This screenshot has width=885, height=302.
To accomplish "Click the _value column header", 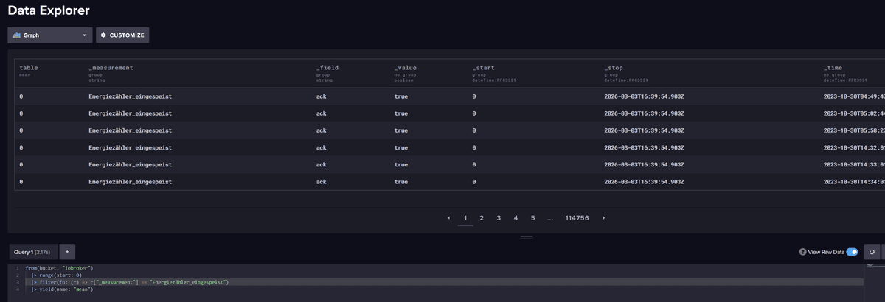I will pos(405,68).
